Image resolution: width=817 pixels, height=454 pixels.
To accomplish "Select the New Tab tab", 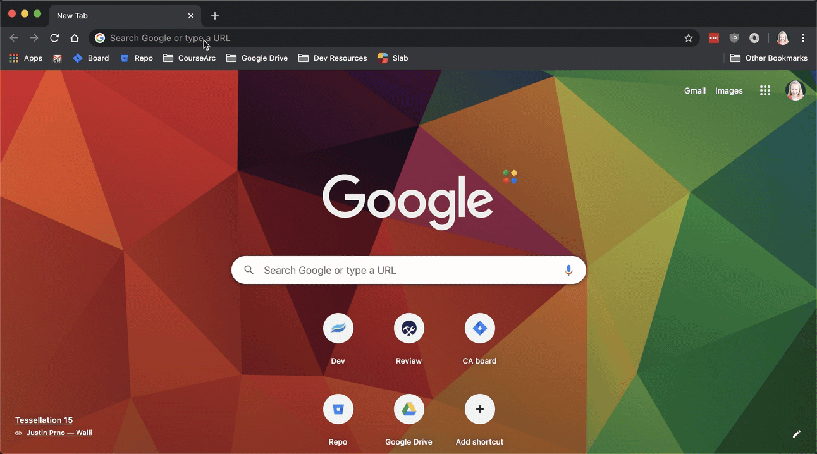I will coord(124,16).
